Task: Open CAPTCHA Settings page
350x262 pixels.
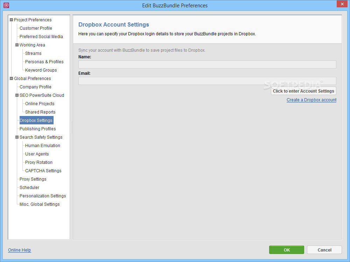Action: click(43, 171)
